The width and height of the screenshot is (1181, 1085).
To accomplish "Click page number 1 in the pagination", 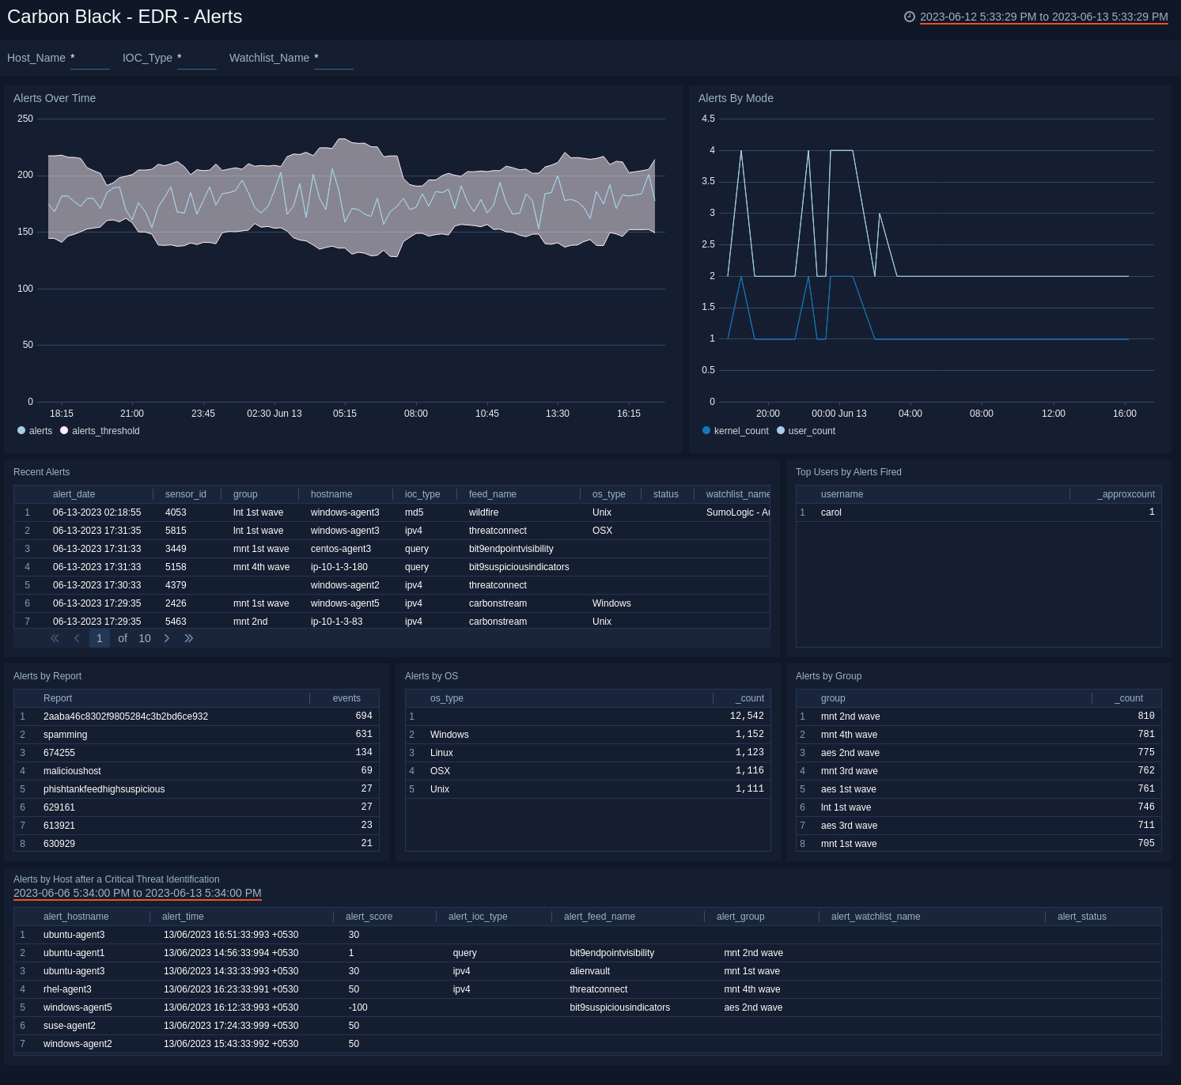I will [x=99, y=638].
